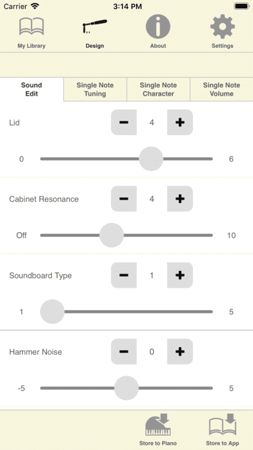Viewport: 253px width, 450px height.
Task: Select the Design tuning hammer icon
Action: (95, 27)
